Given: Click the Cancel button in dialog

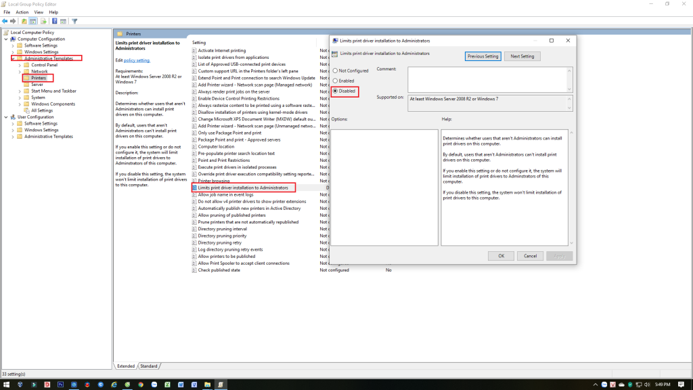Looking at the screenshot, I should [530, 256].
